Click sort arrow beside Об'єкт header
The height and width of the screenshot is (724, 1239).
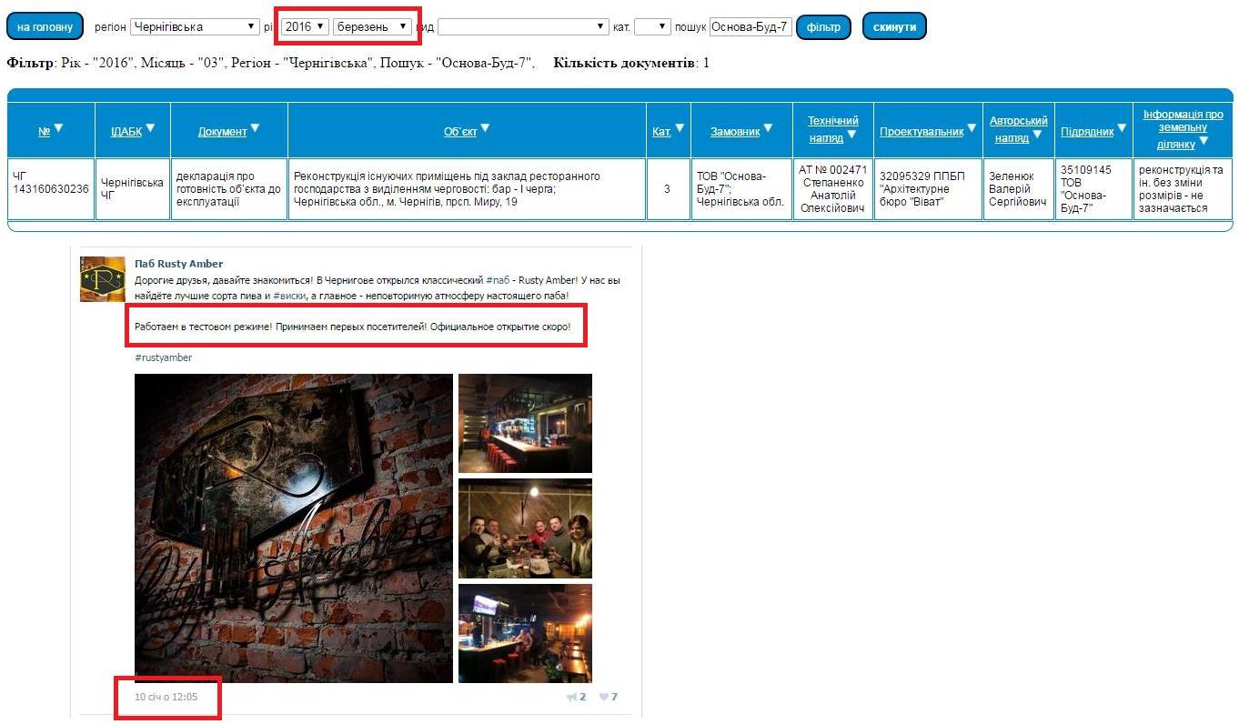(485, 128)
